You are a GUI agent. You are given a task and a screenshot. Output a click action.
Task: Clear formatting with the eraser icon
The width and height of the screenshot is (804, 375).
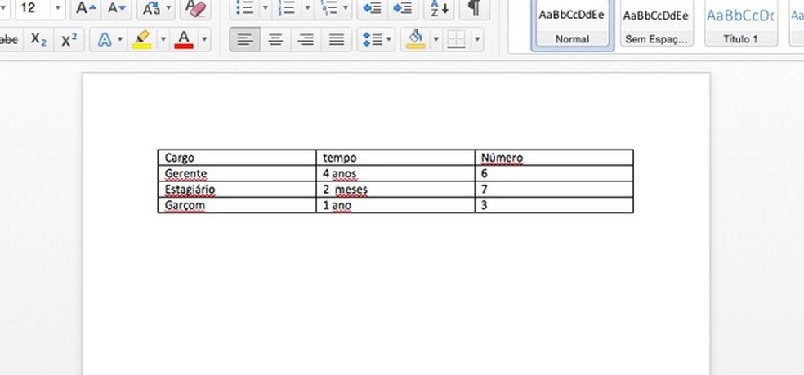[x=195, y=9]
